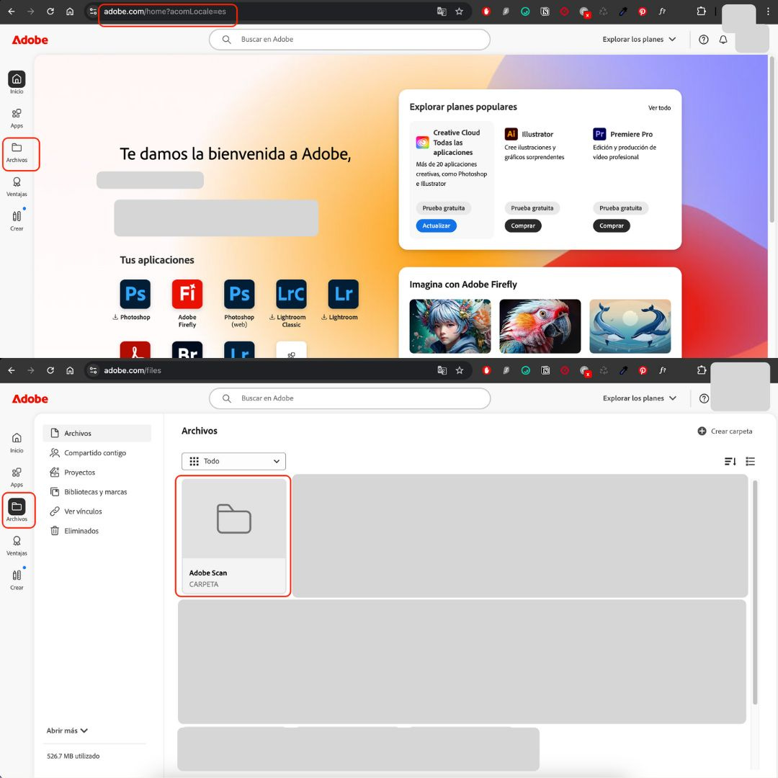778x778 pixels.
Task: Open Crear in the files window sidebar
Action: pyautogui.click(x=17, y=579)
